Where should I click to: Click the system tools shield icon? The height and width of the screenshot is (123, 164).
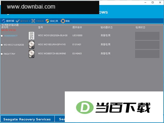click(x=47, y=21)
